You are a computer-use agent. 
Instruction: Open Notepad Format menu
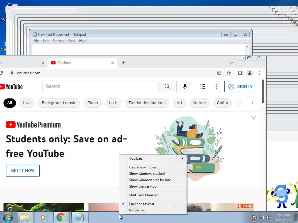coord(58,41)
